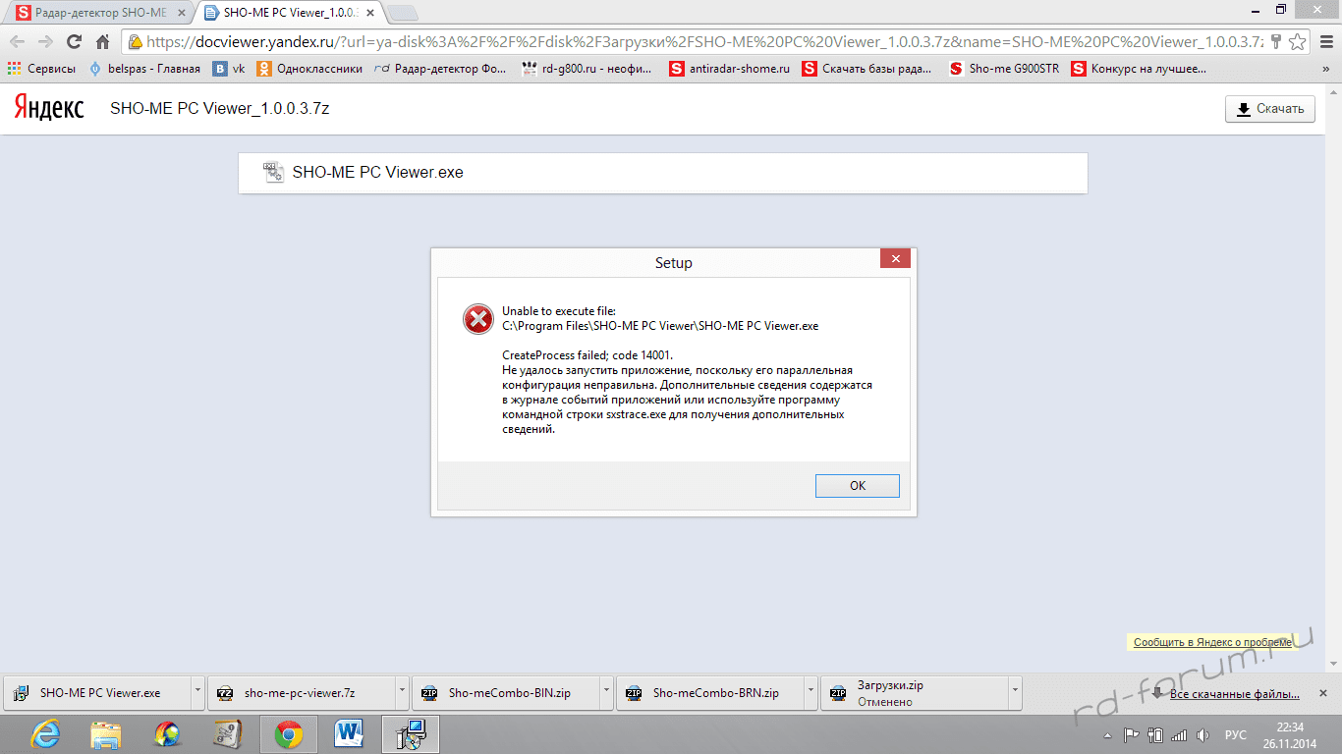Open the rd-g800.ru bookmark
The height and width of the screenshot is (754, 1342).
pos(587,69)
